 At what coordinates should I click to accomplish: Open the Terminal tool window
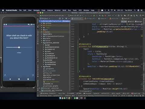[x=87, y=93]
